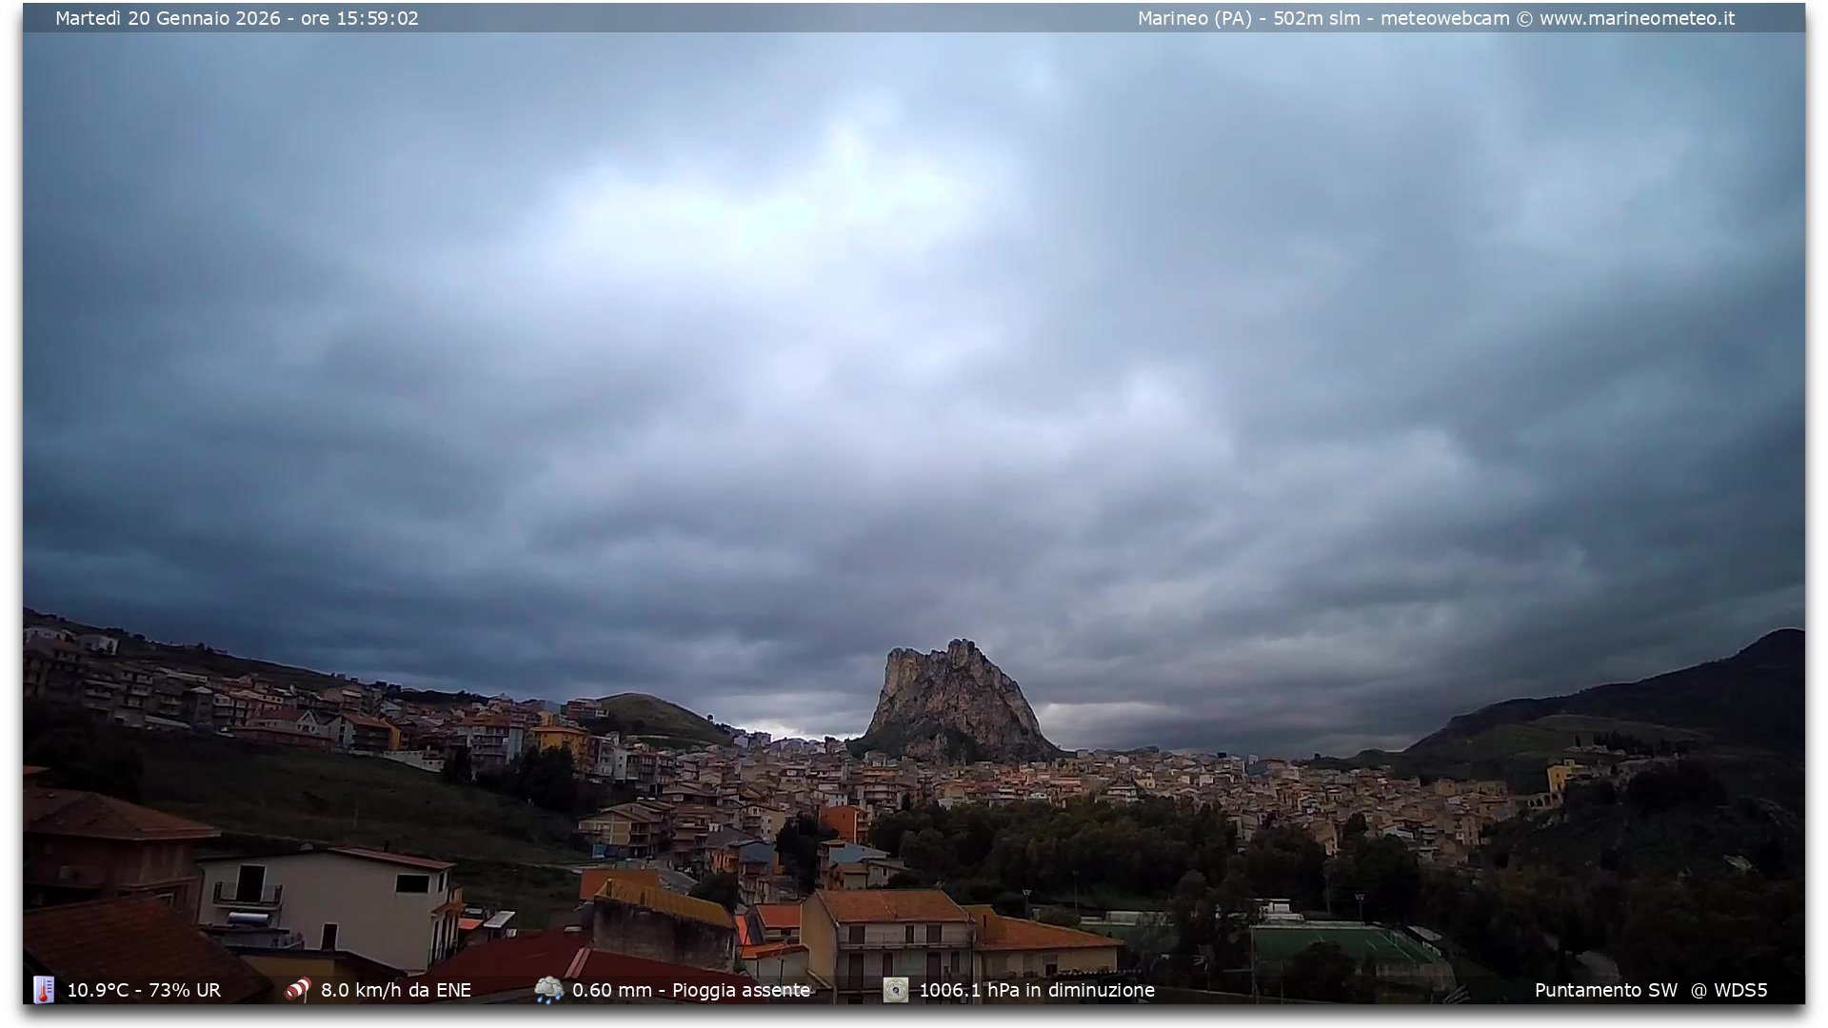1828x1028 pixels.
Task: Click the thermometer temperature icon
Action: pyautogui.click(x=44, y=990)
